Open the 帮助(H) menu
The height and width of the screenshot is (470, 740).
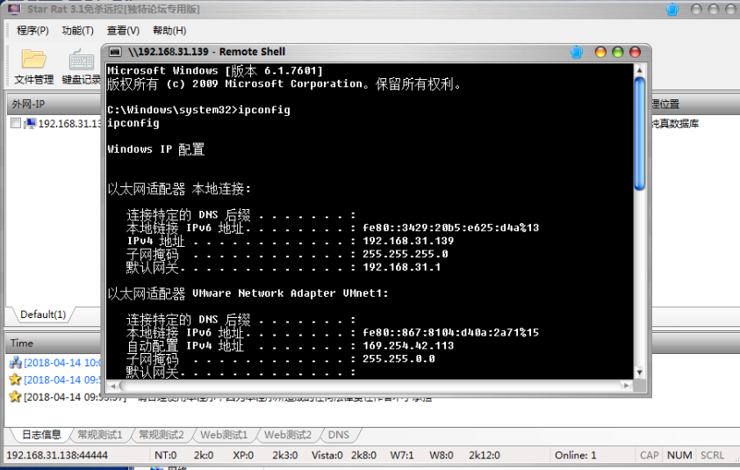[169, 31]
